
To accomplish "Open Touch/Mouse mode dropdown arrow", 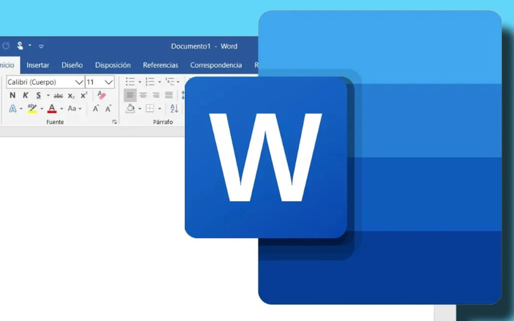I will point(30,45).
